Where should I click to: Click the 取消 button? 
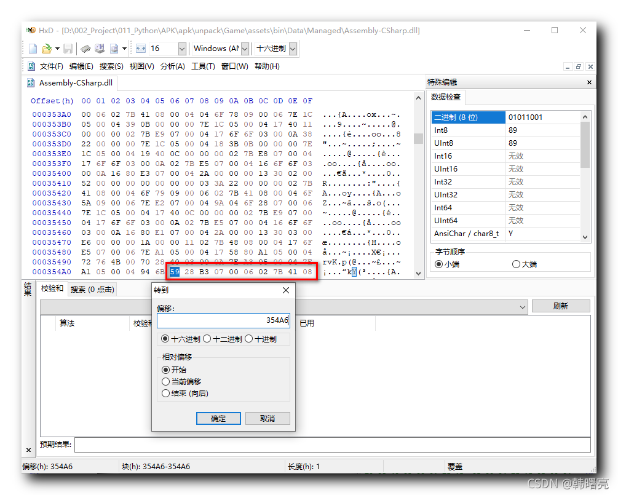pos(267,418)
